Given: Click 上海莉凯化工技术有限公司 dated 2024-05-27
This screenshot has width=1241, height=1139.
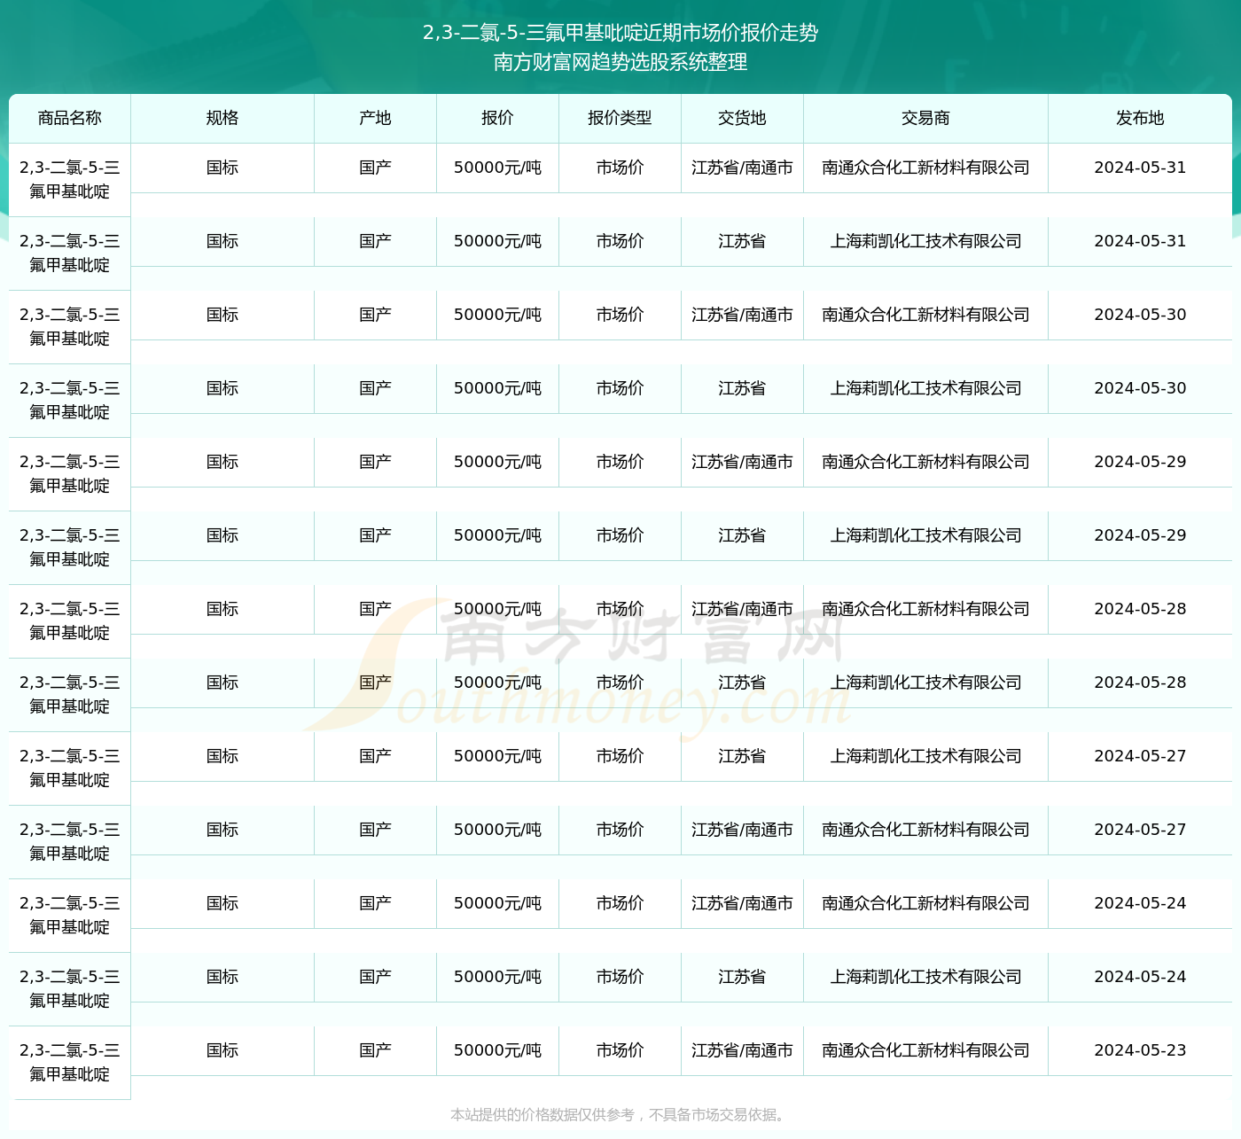Looking at the screenshot, I should (925, 756).
